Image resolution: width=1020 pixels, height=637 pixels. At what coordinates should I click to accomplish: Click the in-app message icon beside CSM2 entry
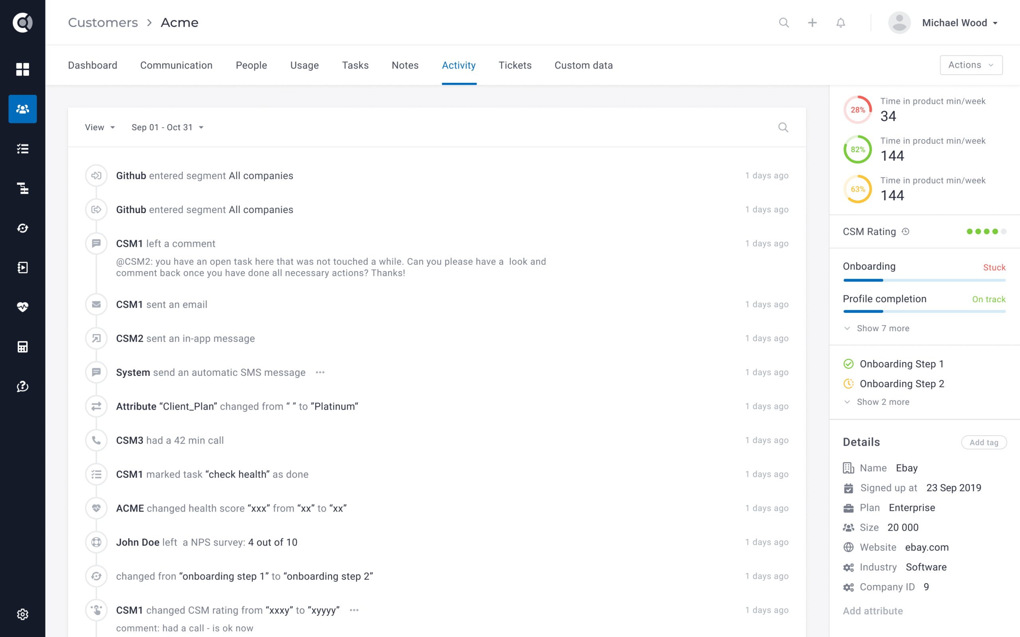pyautogui.click(x=96, y=338)
